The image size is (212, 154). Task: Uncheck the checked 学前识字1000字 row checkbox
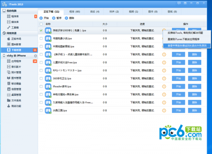tap(41, 30)
